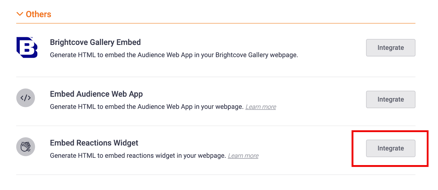Viewport: 438px width, 190px height.
Task: Open Learn more for Audience Web App
Action: pos(261,107)
